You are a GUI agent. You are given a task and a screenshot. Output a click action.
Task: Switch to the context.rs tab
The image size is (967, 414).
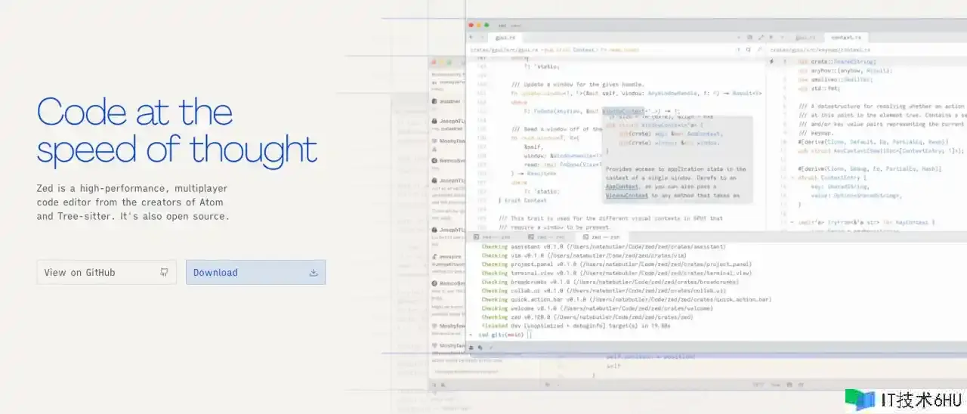coord(846,37)
